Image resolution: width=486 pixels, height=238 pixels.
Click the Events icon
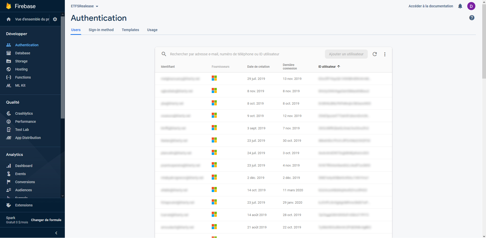[x=9, y=174]
